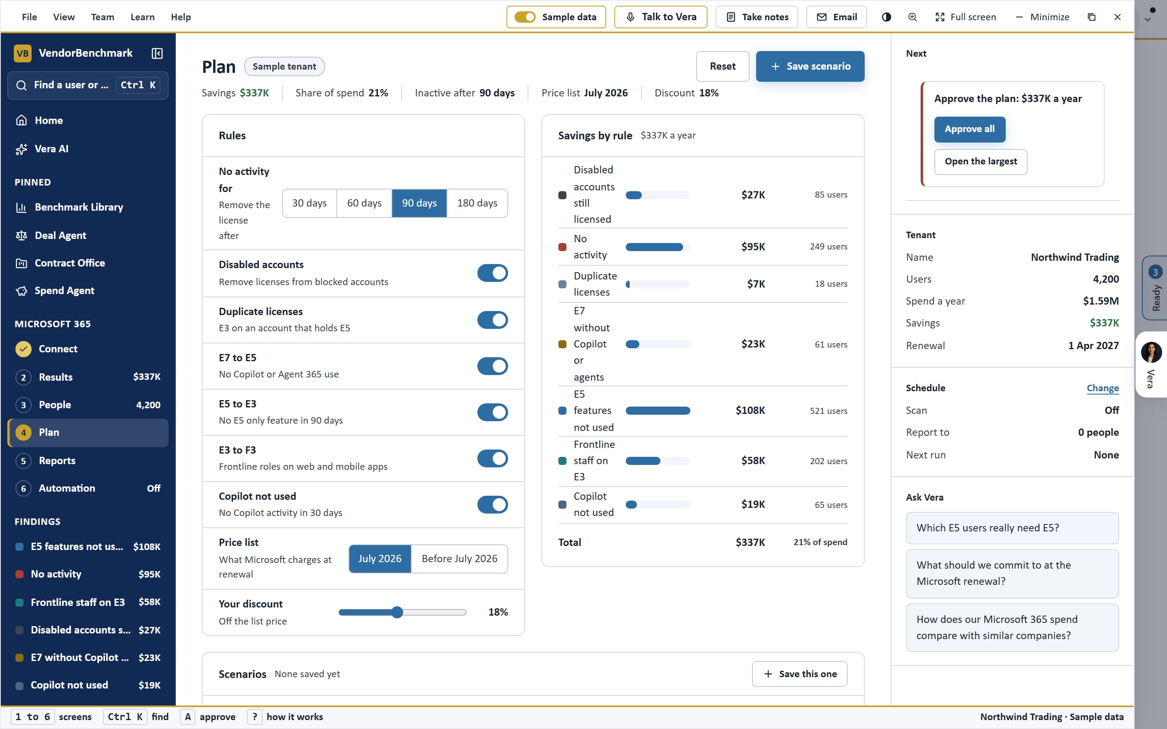Toggle dark mode contrast icon
This screenshot has height=729, width=1167.
click(x=886, y=17)
